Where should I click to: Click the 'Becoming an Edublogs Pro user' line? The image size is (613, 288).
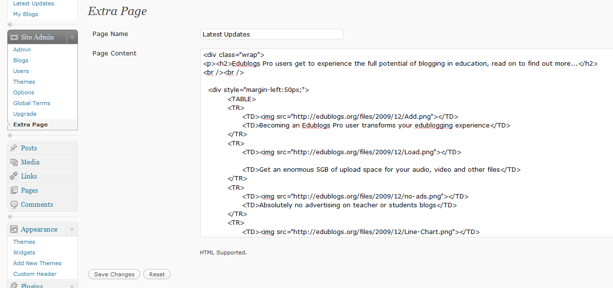click(x=376, y=126)
